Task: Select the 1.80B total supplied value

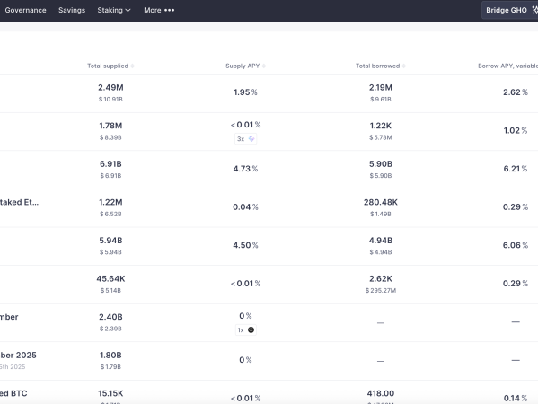Action: pyautogui.click(x=110, y=356)
